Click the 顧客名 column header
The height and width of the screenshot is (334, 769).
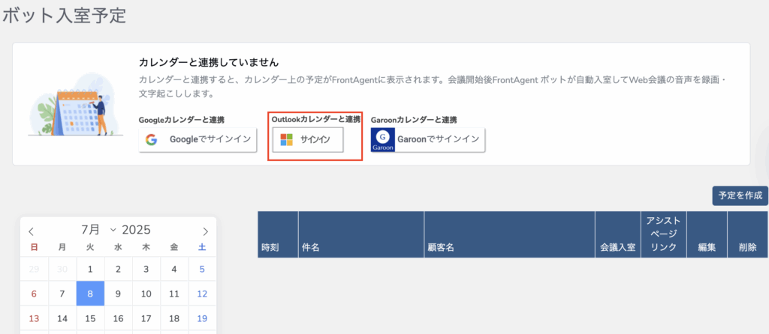[441, 246]
